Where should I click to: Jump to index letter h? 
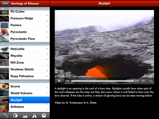[x=47, y=54]
